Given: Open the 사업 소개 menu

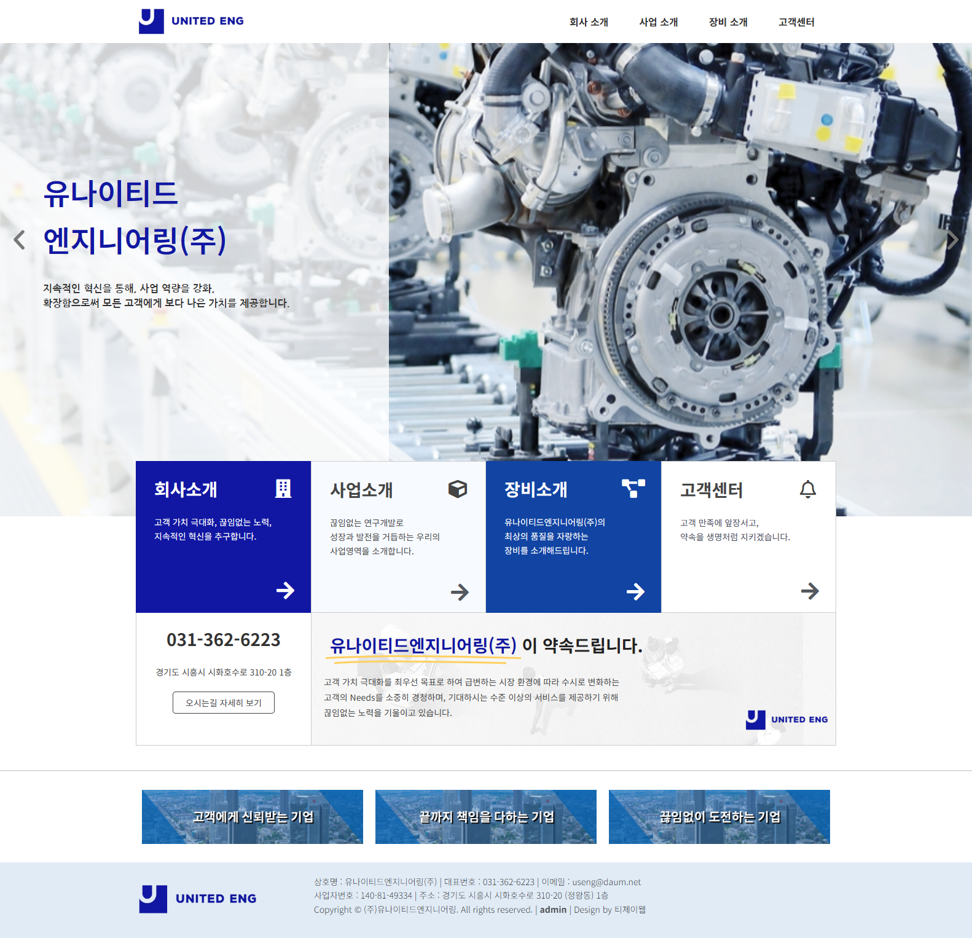Looking at the screenshot, I should coord(658,22).
